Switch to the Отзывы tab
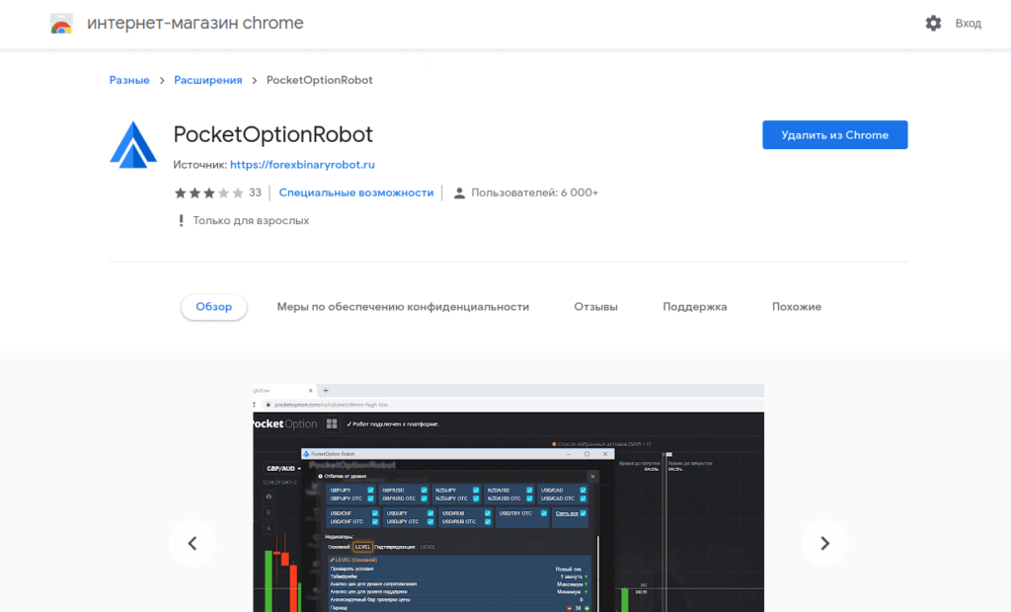The height and width of the screenshot is (612, 1011). [595, 307]
